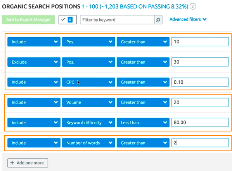Edit the value field containing 0.10
This screenshot has width=232, height=171.
coord(200,82)
